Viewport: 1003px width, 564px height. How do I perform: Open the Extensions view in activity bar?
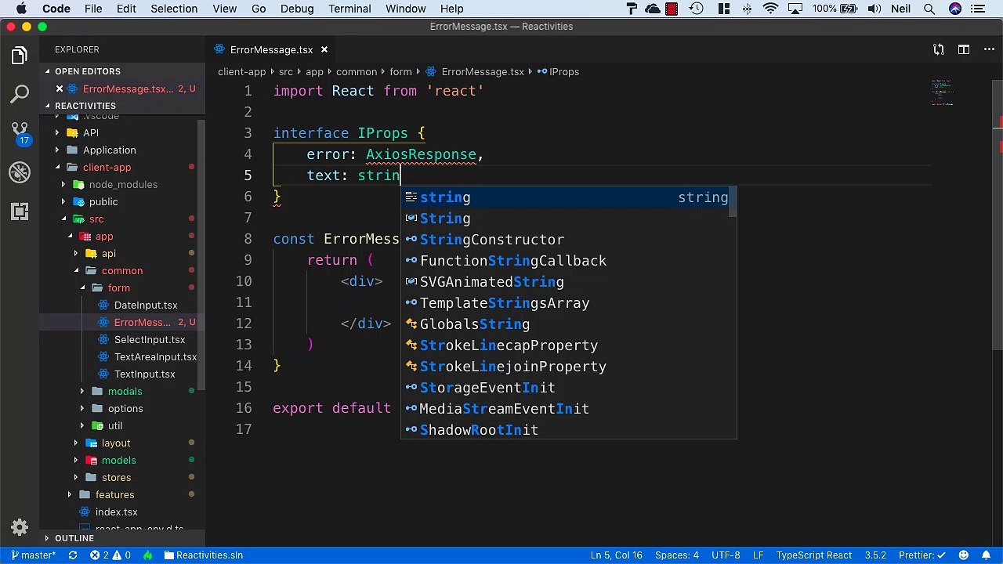(x=20, y=211)
